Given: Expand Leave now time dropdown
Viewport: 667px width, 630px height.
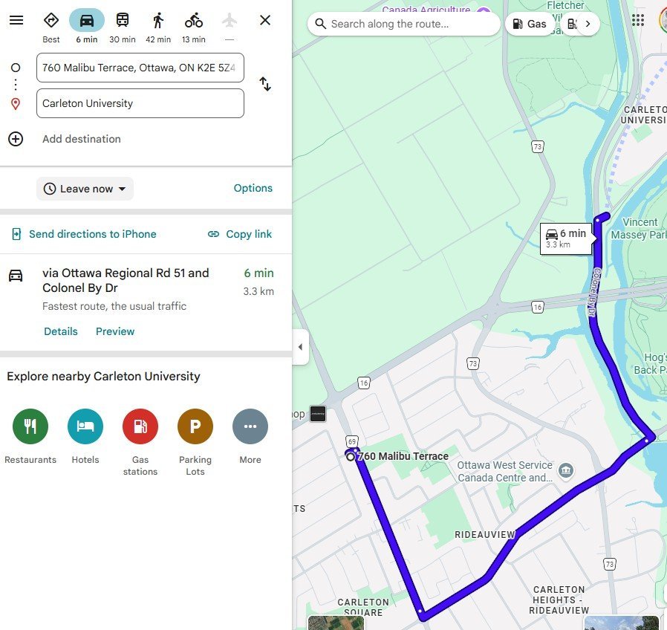Looking at the screenshot, I should (x=85, y=189).
